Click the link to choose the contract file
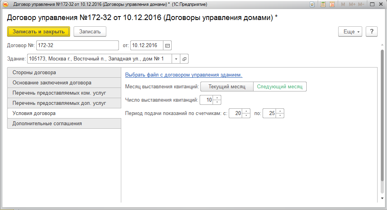 (x=183, y=75)
